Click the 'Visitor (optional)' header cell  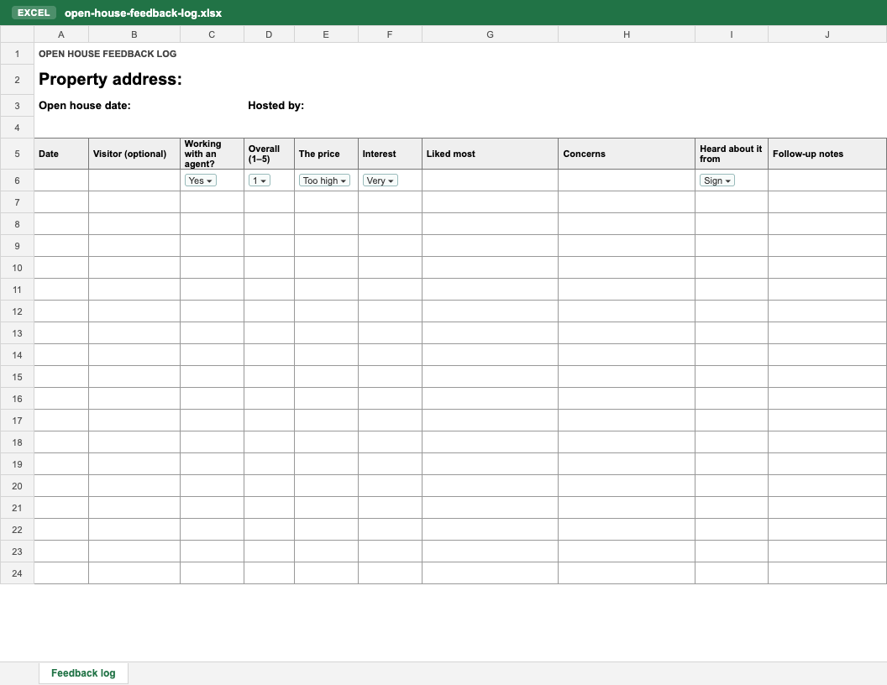click(134, 154)
